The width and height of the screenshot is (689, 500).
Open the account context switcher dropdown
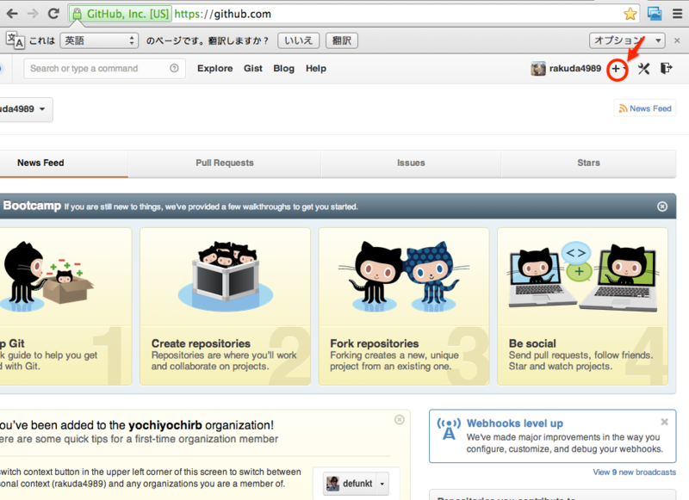click(26, 109)
